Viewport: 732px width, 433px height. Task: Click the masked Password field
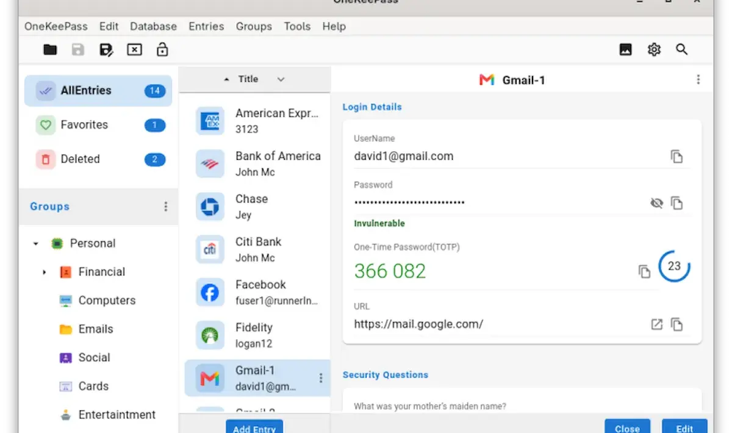click(409, 202)
